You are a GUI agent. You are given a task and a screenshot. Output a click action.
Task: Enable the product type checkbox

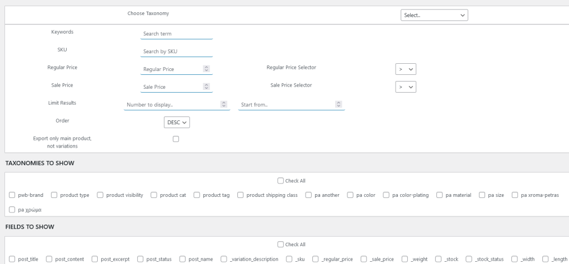[x=54, y=195]
